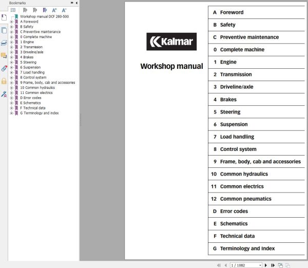Click the Bookmarks panel title
Viewport: 308px width, 268px height.
17,3
